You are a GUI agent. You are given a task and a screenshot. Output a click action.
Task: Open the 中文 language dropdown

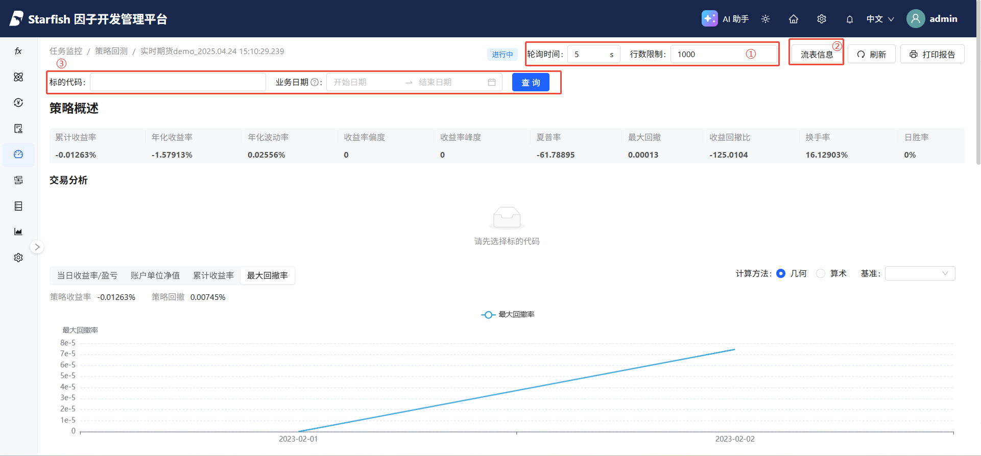pos(880,19)
